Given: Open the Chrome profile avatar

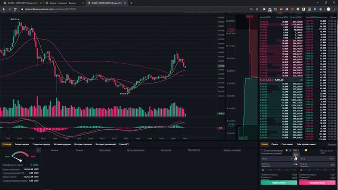Looking at the screenshot, I should point(328,9).
